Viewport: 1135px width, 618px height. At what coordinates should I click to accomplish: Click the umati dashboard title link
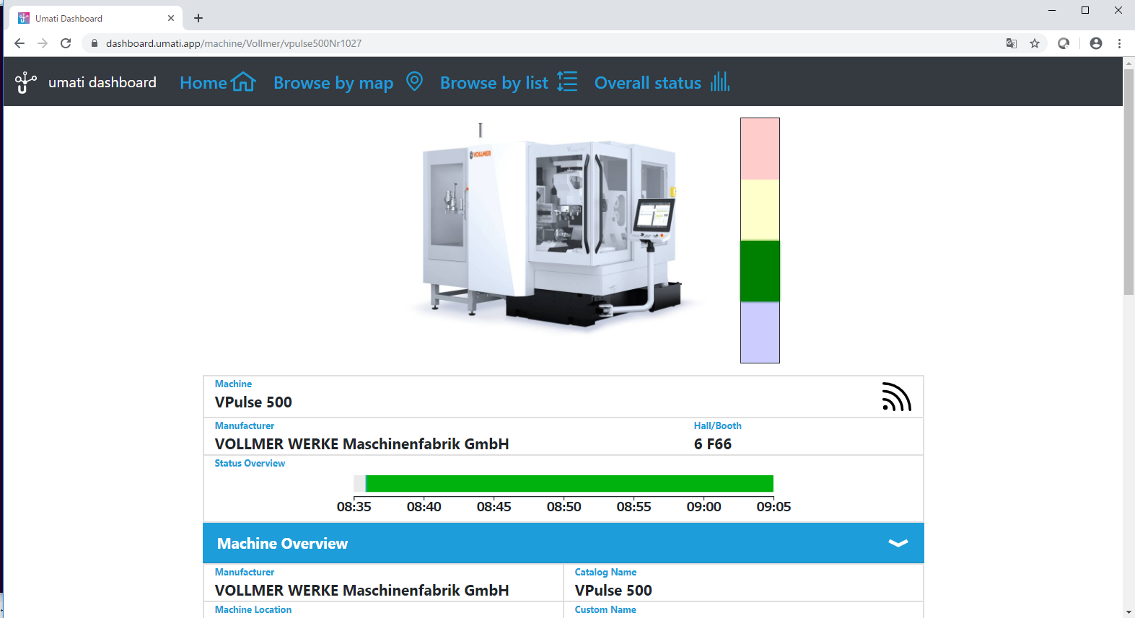pyautogui.click(x=102, y=82)
